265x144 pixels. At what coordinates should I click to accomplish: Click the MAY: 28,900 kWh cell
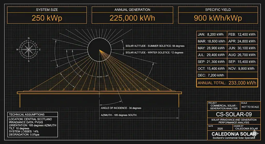point(212,48)
